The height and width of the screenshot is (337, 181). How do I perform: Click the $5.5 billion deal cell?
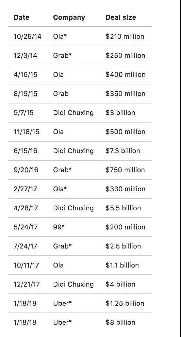pyautogui.click(x=123, y=208)
